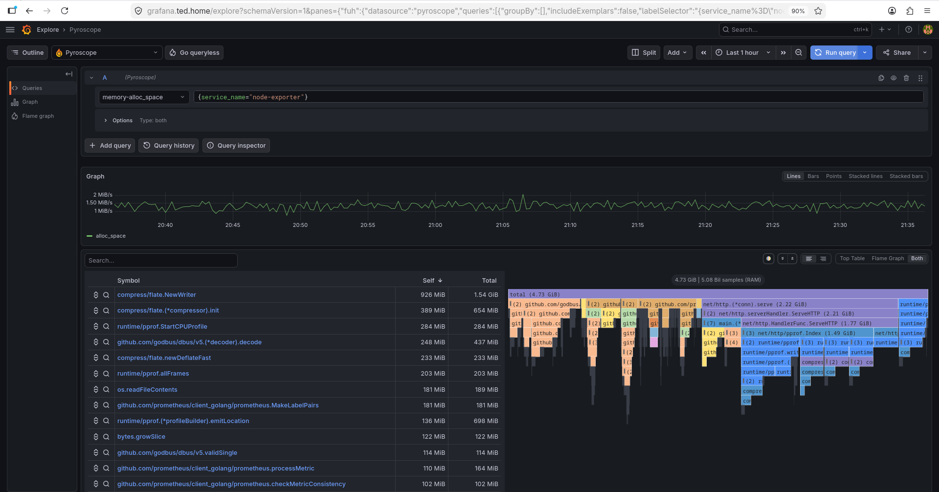Click the Run query button
This screenshot has height=492, width=939.
(x=835, y=53)
